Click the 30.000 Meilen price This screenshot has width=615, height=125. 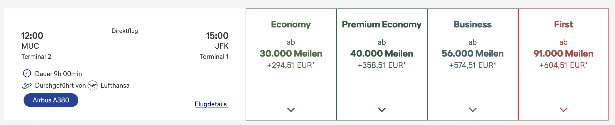[x=291, y=53]
